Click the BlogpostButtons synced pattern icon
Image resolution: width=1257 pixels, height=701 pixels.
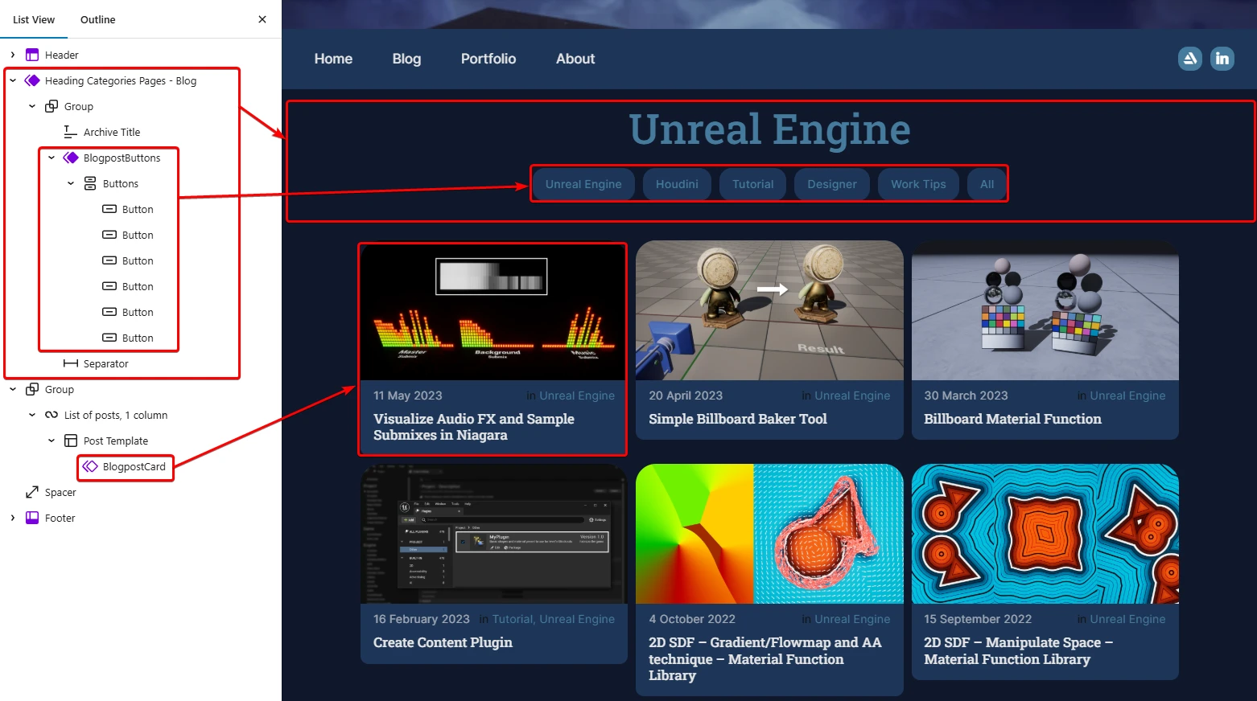71,158
